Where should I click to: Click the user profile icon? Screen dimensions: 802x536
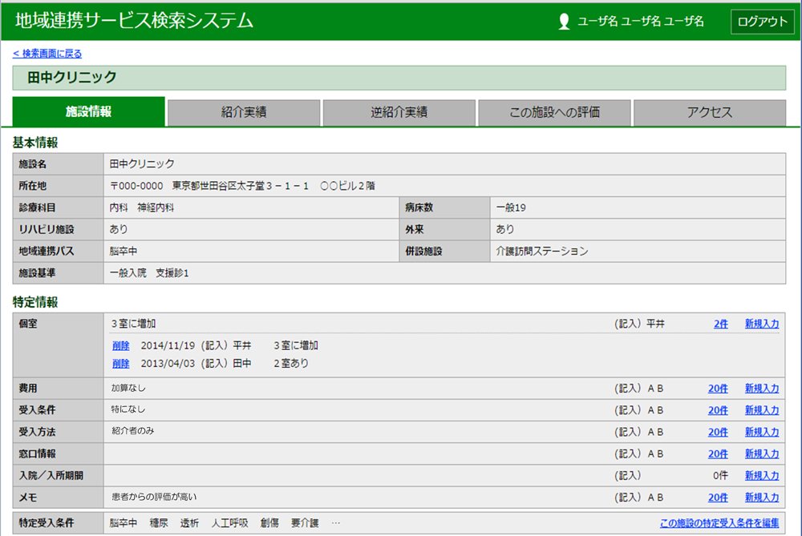tap(564, 22)
